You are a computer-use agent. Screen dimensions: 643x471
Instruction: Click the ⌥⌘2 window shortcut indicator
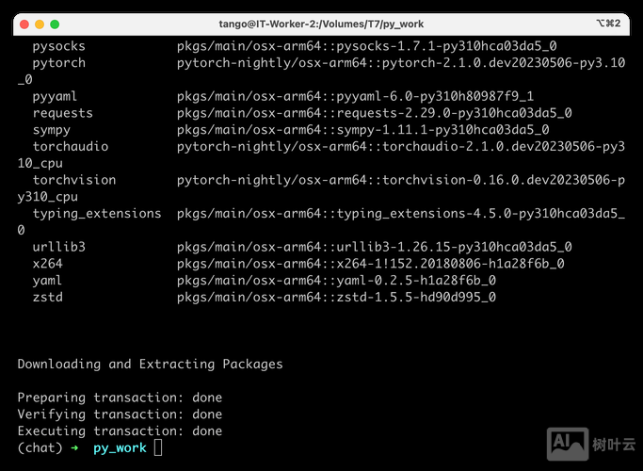(608, 24)
